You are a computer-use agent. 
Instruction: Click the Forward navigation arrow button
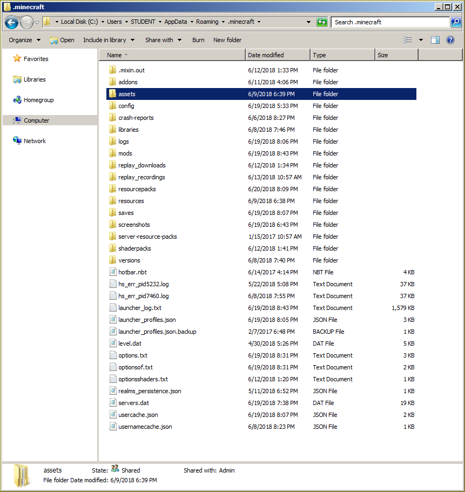(x=26, y=22)
